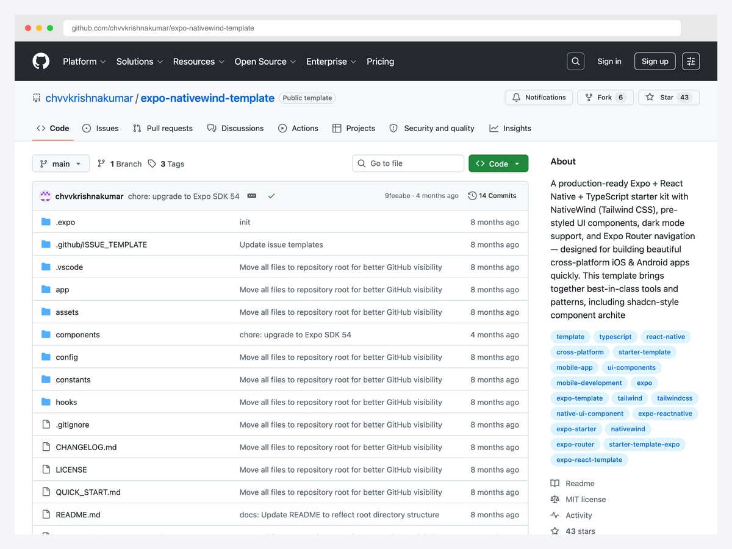Expand the Enterprise menu
Screen dimensions: 732x549
331,62
